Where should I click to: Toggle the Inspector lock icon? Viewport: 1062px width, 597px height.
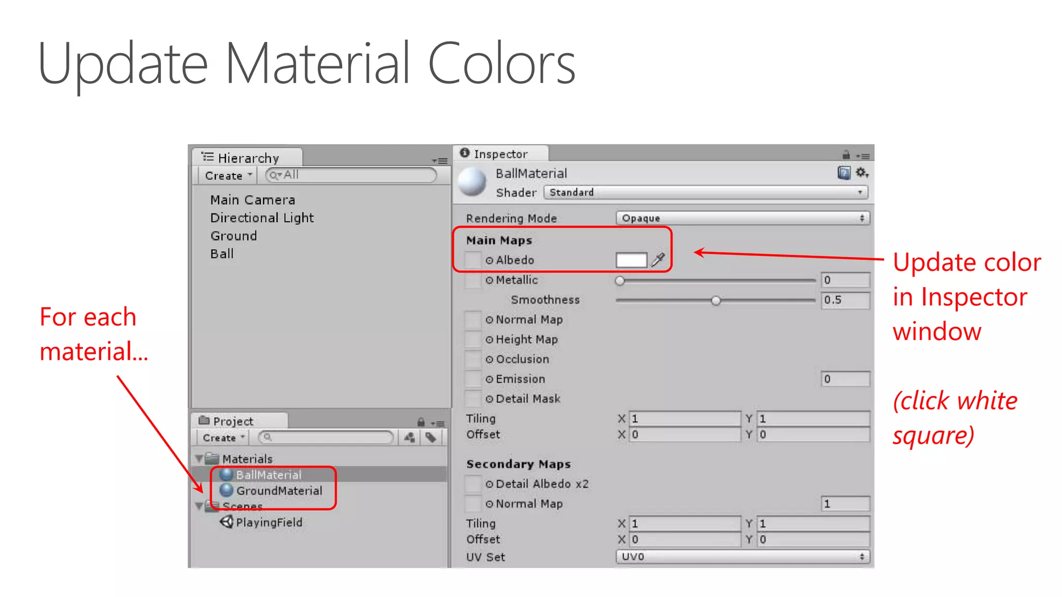click(846, 154)
